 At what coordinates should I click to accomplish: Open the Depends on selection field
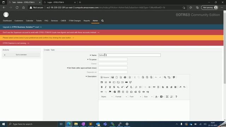tap(113, 72)
